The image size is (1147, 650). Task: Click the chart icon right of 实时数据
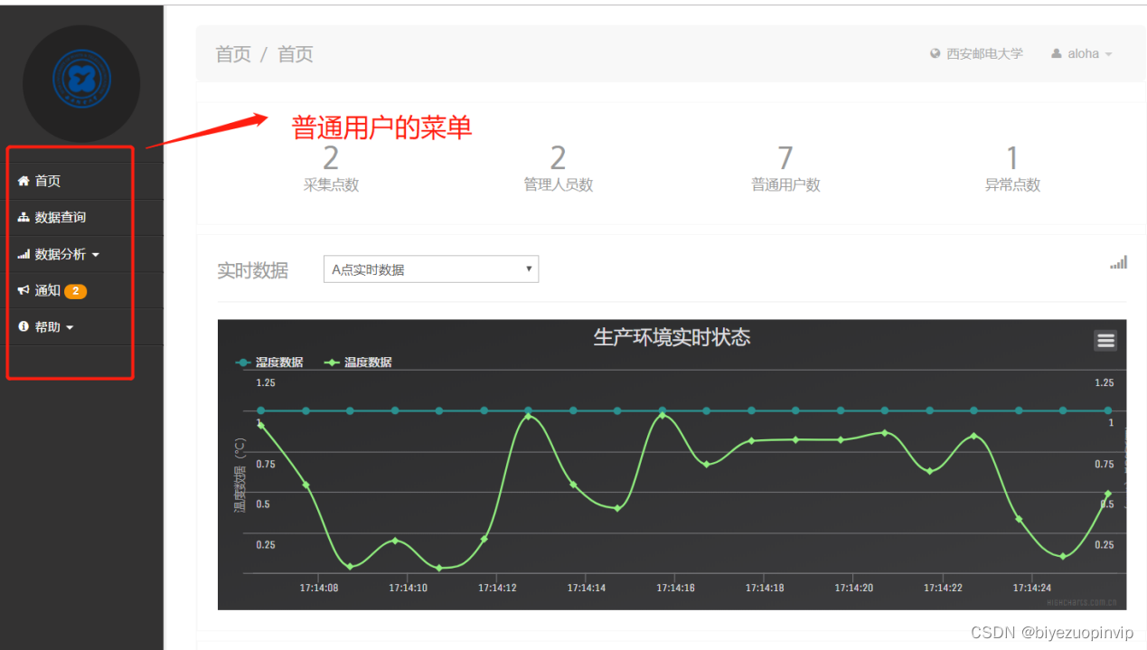[1118, 262]
